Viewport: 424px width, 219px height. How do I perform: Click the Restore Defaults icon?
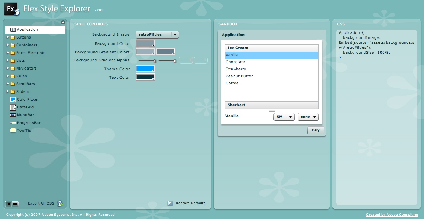pyautogui.click(x=170, y=203)
